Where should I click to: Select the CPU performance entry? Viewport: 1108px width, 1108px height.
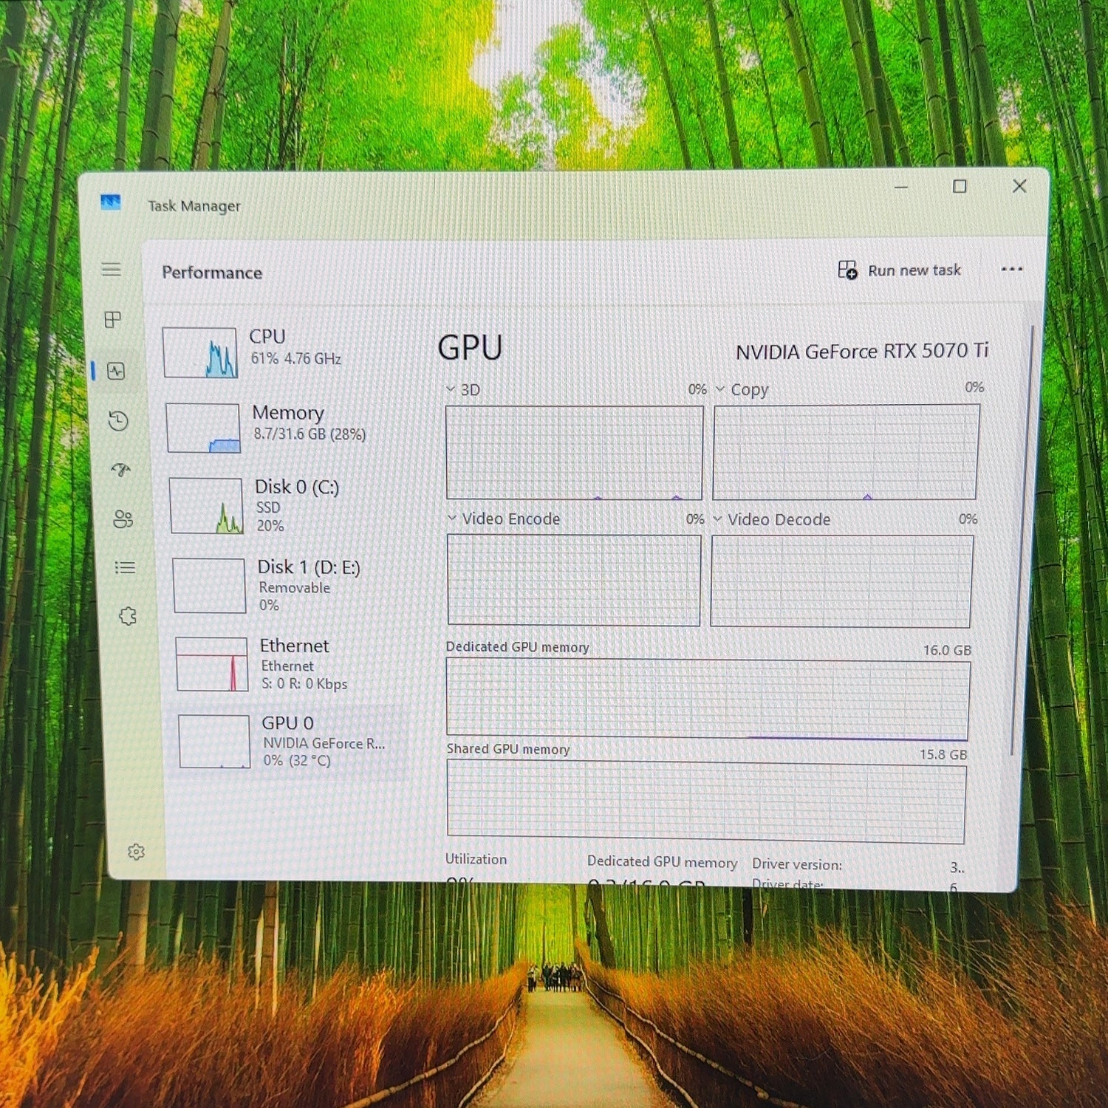(283, 352)
